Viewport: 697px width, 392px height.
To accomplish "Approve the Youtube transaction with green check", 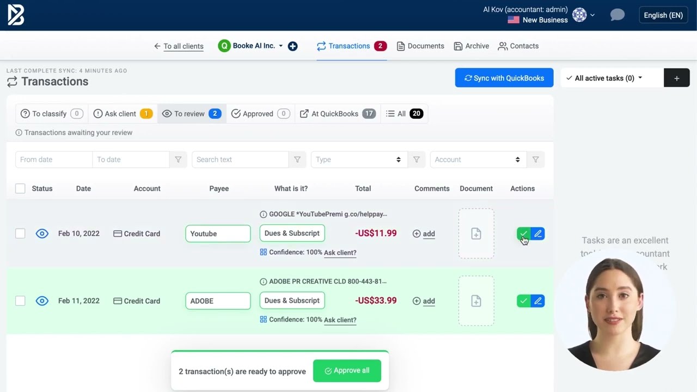I will click(x=523, y=234).
